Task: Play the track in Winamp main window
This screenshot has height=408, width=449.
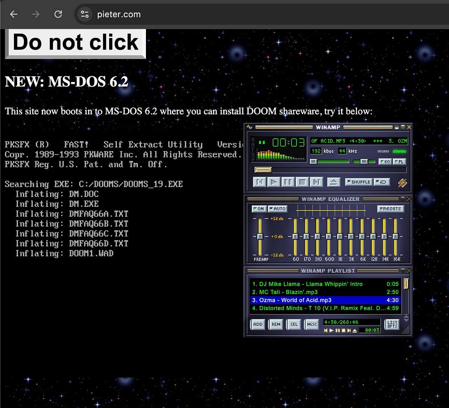Action: click(273, 182)
